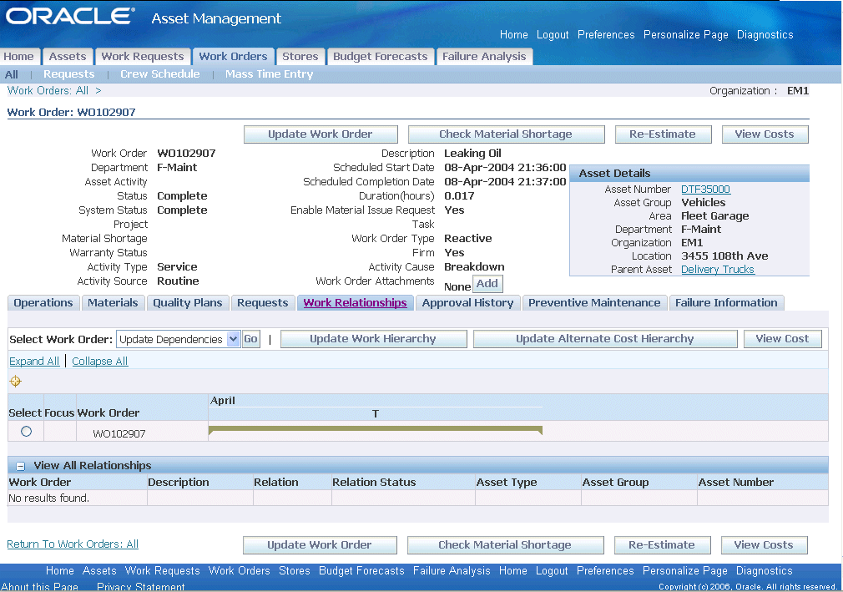Image resolution: width=843 pixels, height=592 pixels.
Task: Click the Work Orders: All breadcrumb
Action: (48, 90)
